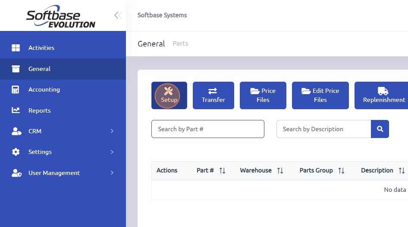
Task: Open the parts Setup button
Action: point(169,95)
